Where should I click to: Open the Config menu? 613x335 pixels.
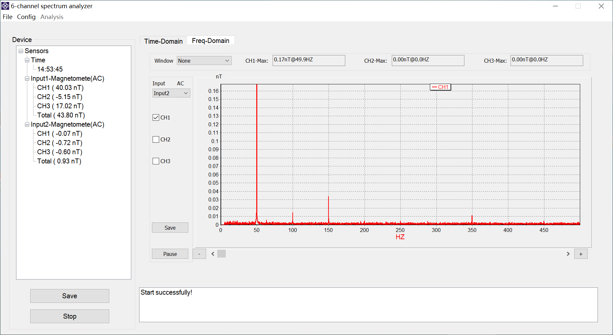point(26,17)
